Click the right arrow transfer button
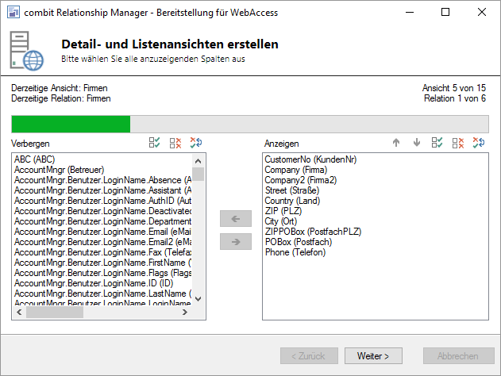Image resolution: width=501 pixels, height=376 pixels. [x=235, y=242]
